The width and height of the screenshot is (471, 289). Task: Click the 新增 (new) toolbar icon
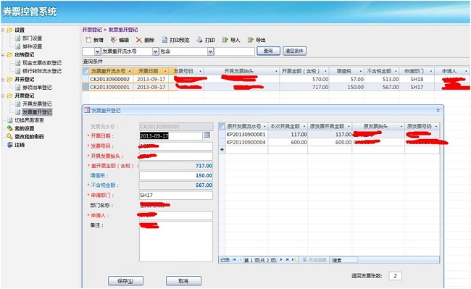(88, 40)
